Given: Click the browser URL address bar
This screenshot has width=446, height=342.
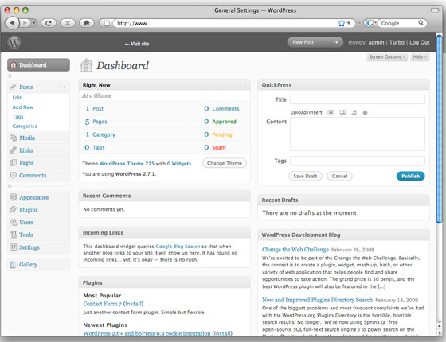Looking at the screenshot, I should click(225, 23).
